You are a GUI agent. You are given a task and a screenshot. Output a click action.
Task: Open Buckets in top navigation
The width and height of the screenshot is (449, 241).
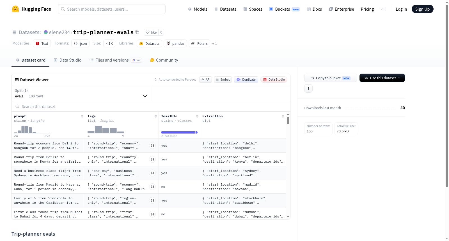coord(284,9)
